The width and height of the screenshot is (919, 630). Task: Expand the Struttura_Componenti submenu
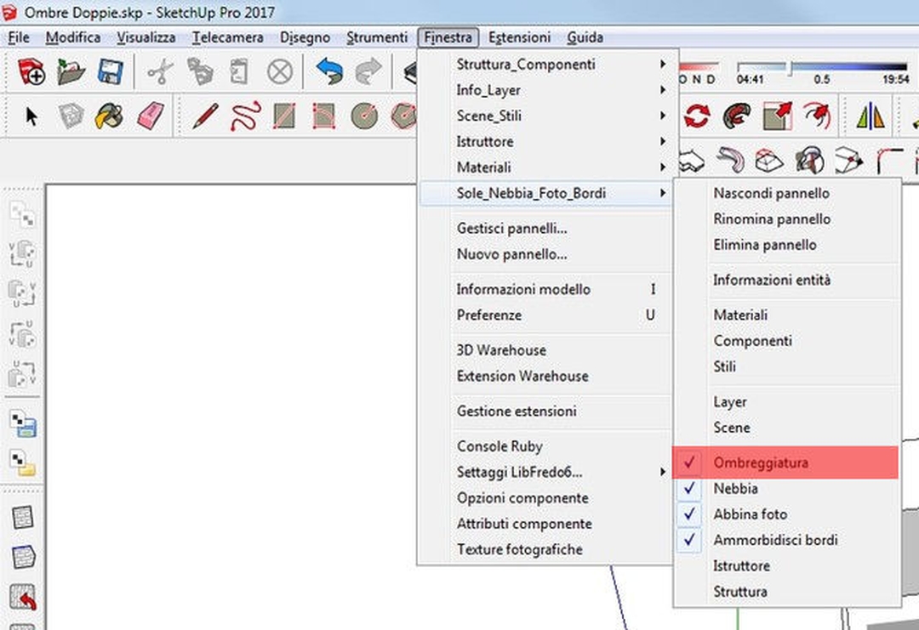point(545,65)
